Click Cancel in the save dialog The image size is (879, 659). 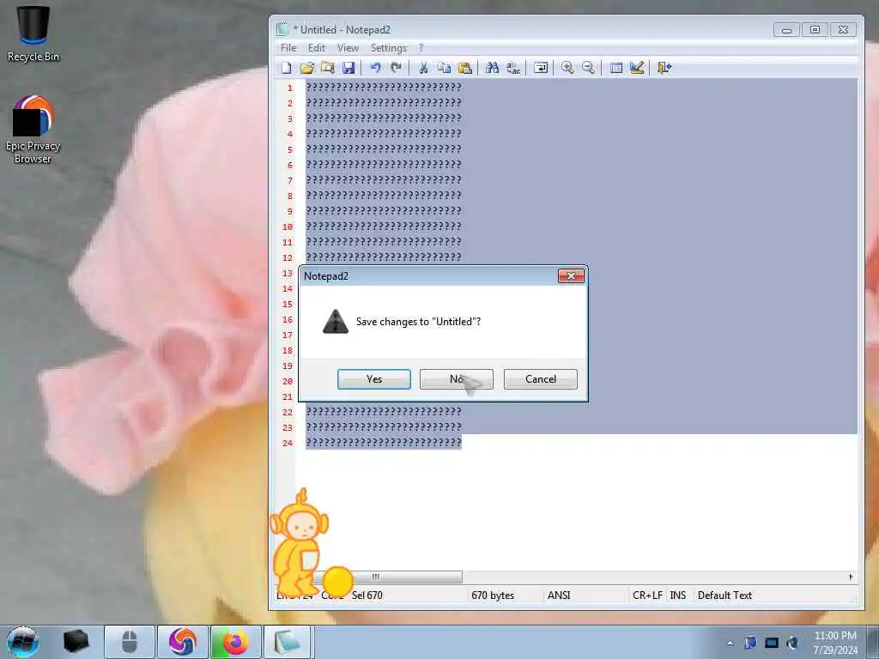[541, 379]
